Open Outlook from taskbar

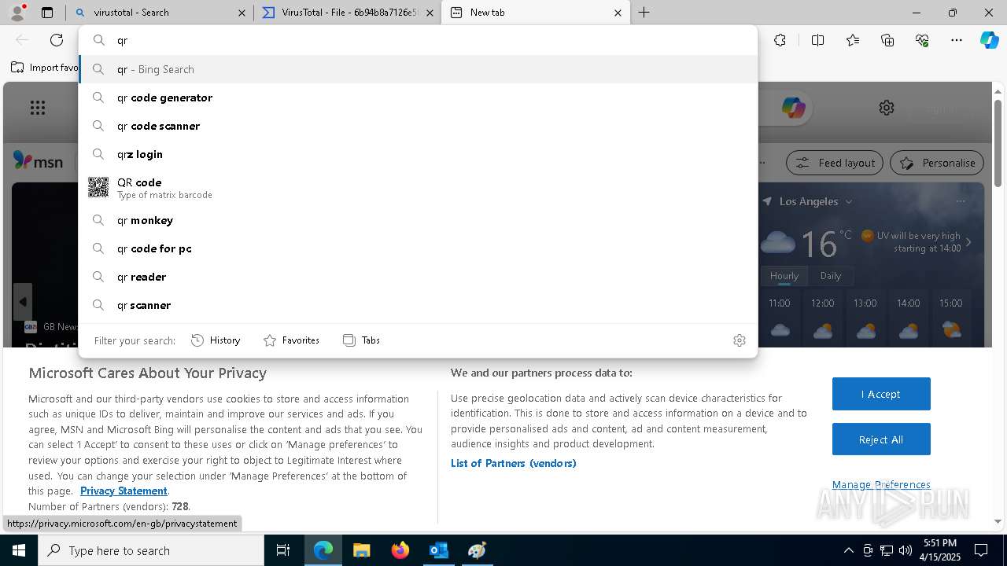point(438,550)
